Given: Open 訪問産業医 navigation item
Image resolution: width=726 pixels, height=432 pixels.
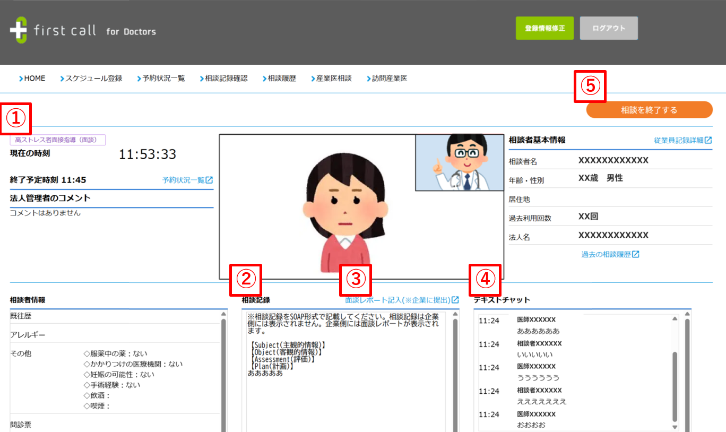Looking at the screenshot, I should point(387,79).
